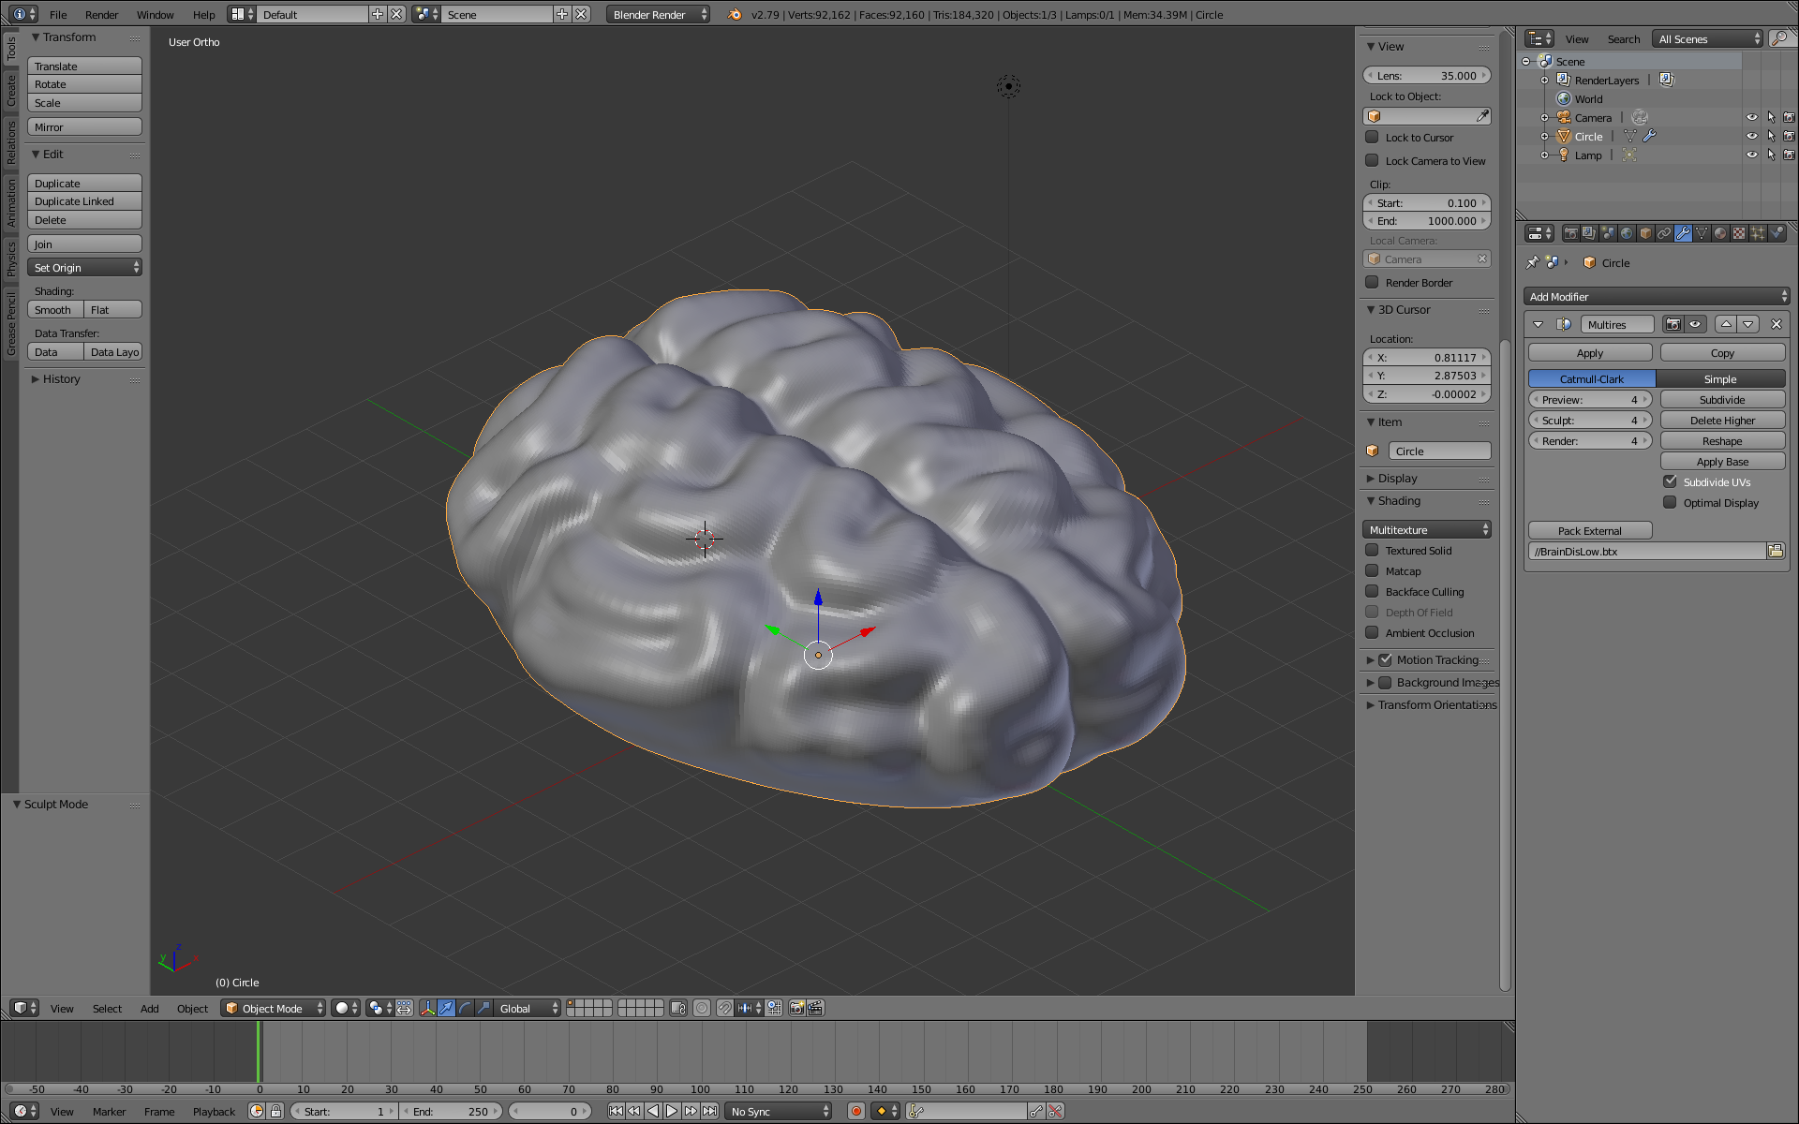Screen dimensions: 1799x1124
Task: Open the Global transform orientation dropdown
Action: tap(528, 1008)
